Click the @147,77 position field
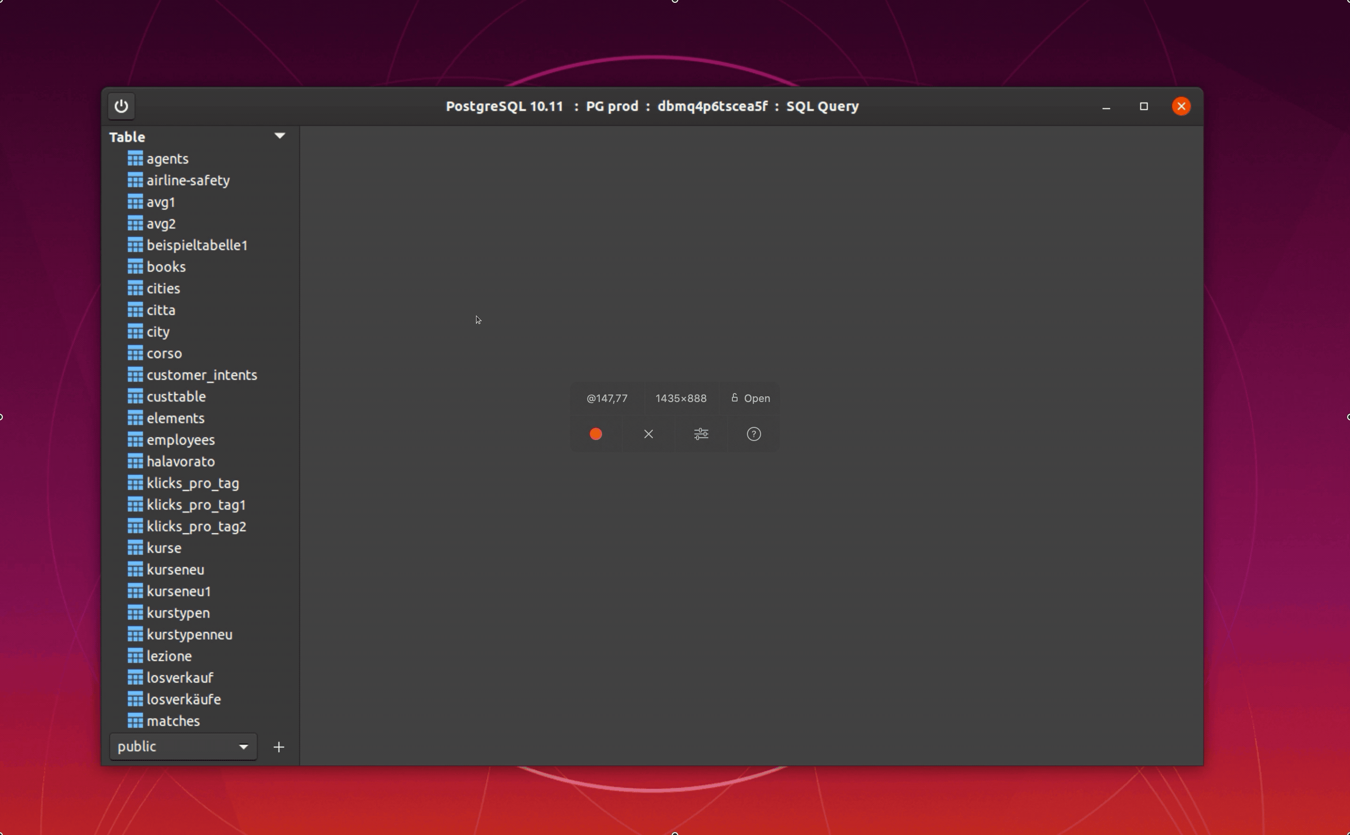This screenshot has height=835, width=1350. tap(607, 398)
